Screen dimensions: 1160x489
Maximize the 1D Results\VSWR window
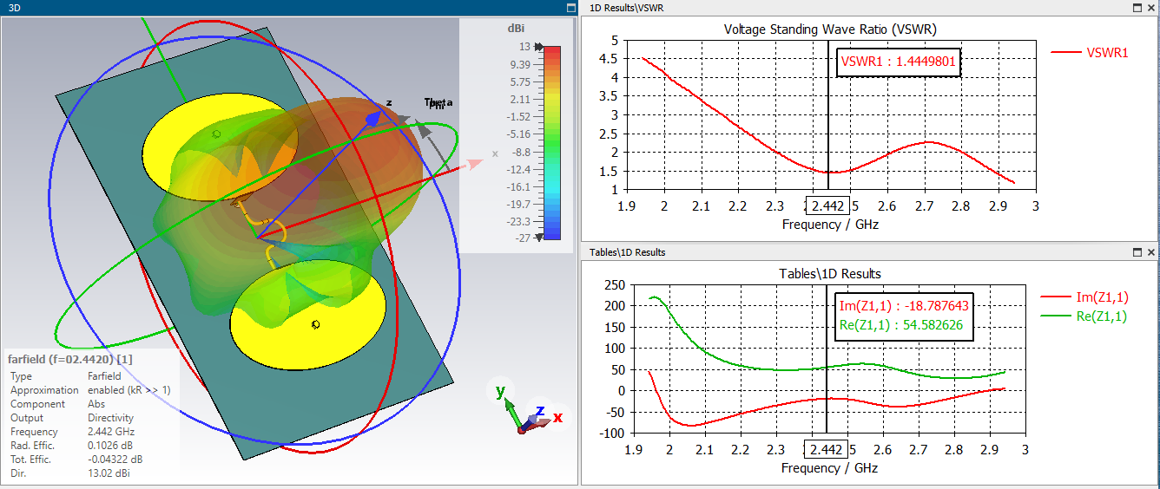coord(1137,8)
